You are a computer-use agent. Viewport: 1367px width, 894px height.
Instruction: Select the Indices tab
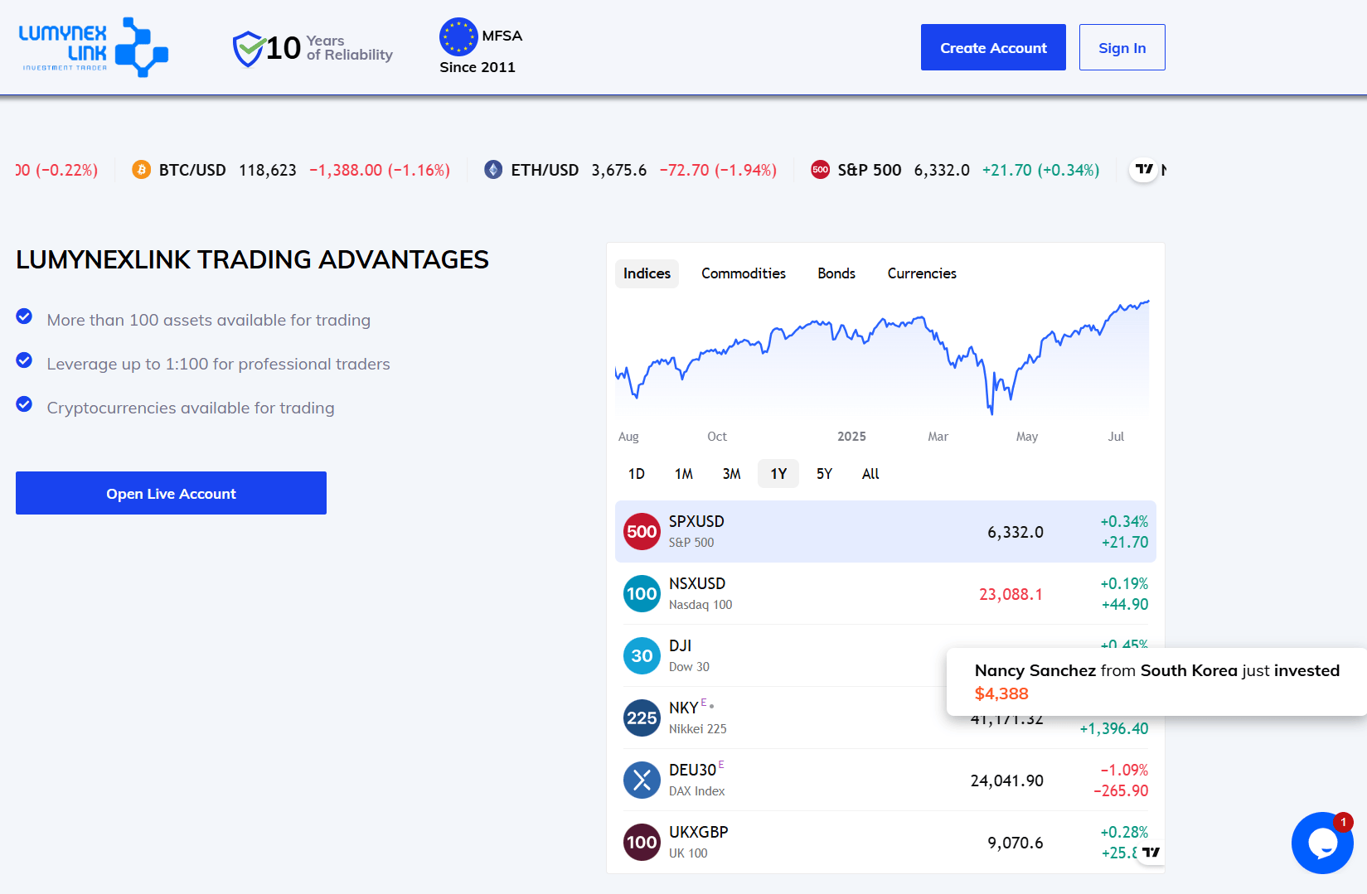[x=647, y=273]
